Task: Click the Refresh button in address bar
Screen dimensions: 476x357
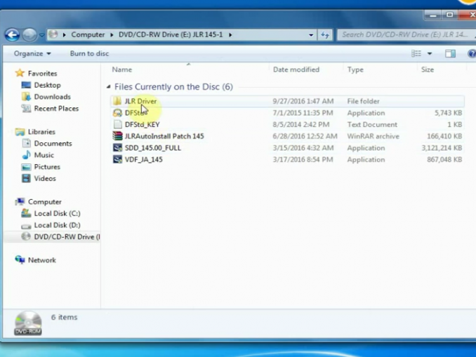Action: (325, 35)
